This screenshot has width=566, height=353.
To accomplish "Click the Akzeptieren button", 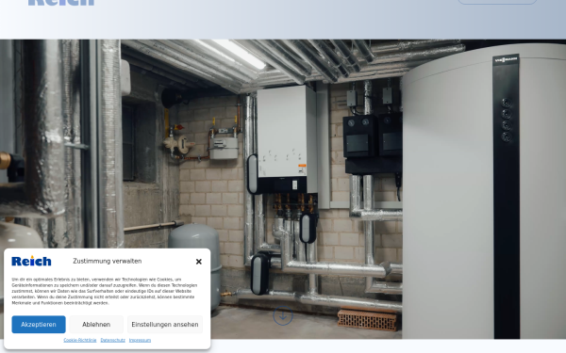I will coord(39,324).
